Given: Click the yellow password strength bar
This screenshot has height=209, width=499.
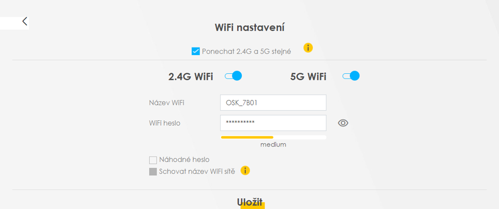Looking at the screenshot, I should pyautogui.click(x=247, y=137).
